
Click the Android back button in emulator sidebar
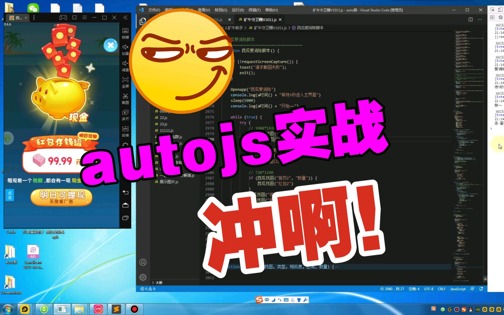125,192
